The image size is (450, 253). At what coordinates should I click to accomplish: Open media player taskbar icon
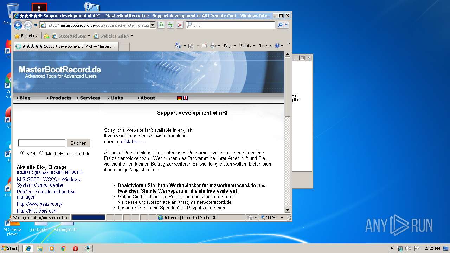(52, 248)
